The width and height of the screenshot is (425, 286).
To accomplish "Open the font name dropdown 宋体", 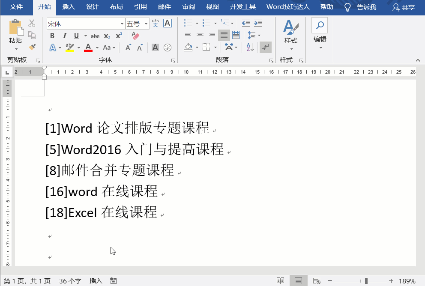I will click(x=122, y=24).
